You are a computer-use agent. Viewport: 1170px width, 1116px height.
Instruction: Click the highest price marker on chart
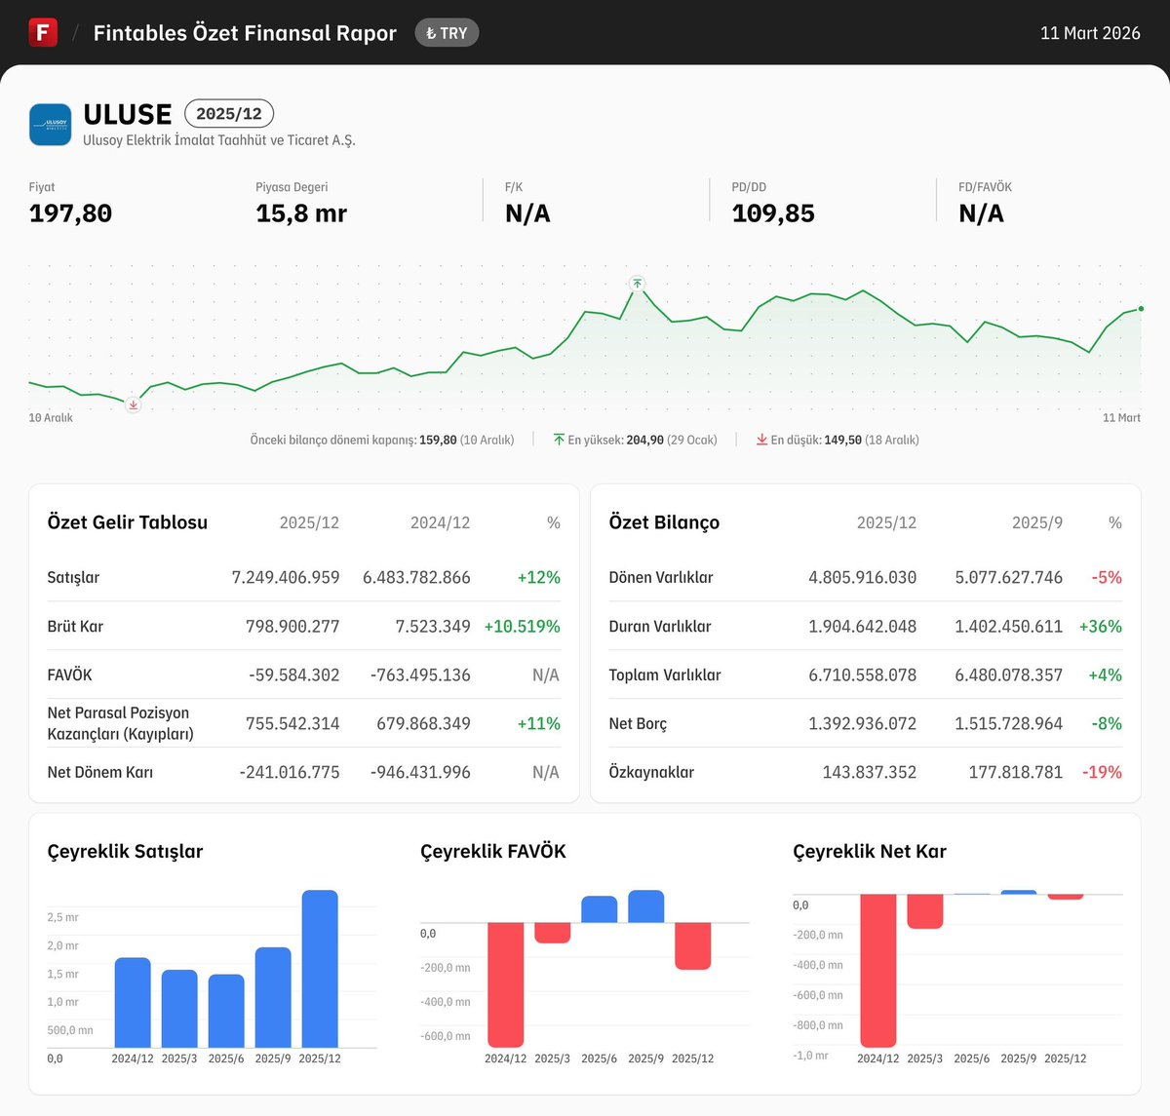pos(637,284)
